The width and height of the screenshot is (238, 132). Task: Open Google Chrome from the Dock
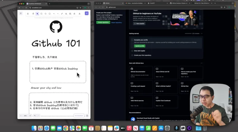66,128
